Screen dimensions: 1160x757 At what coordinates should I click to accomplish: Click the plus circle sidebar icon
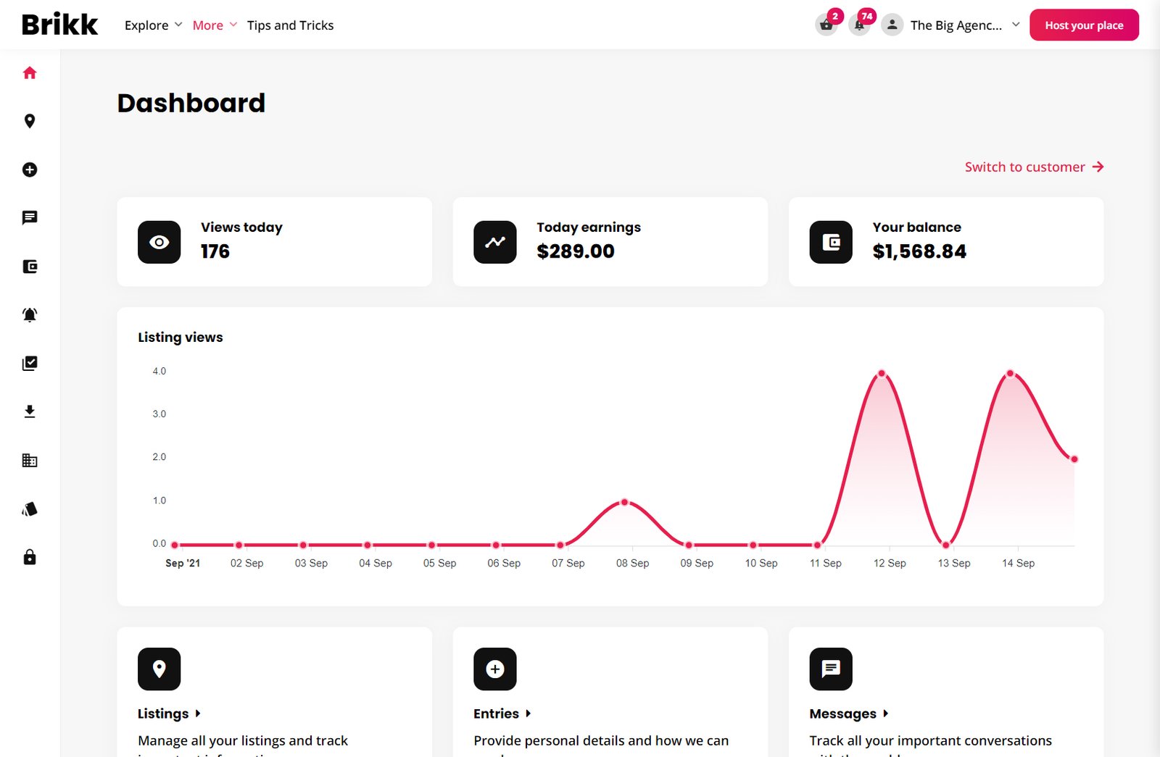(30, 170)
